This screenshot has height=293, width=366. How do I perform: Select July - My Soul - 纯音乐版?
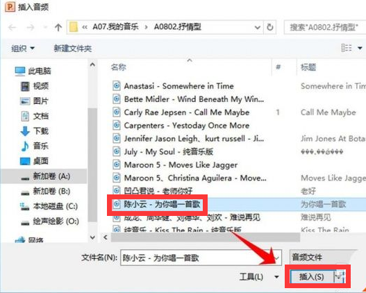point(169,152)
